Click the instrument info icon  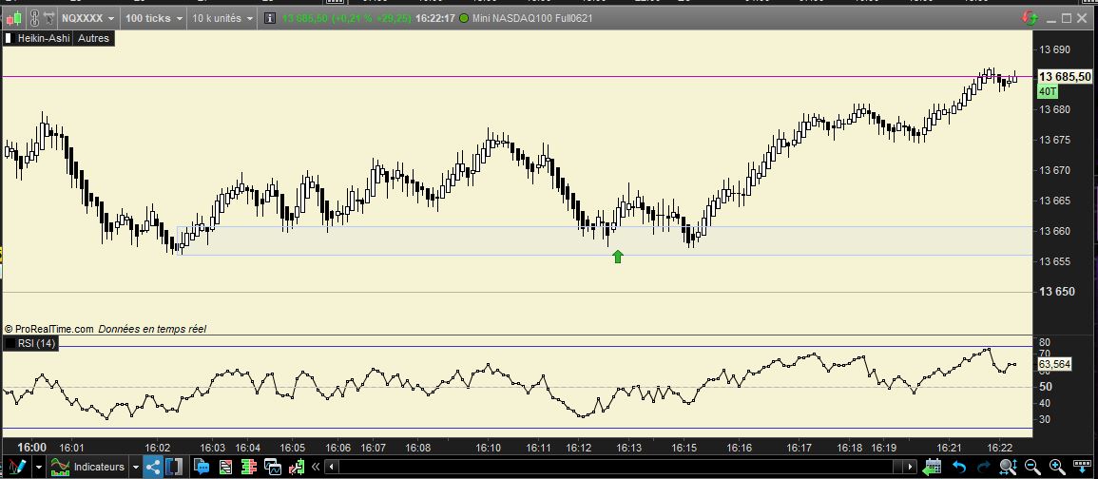[x=270, y=18]
